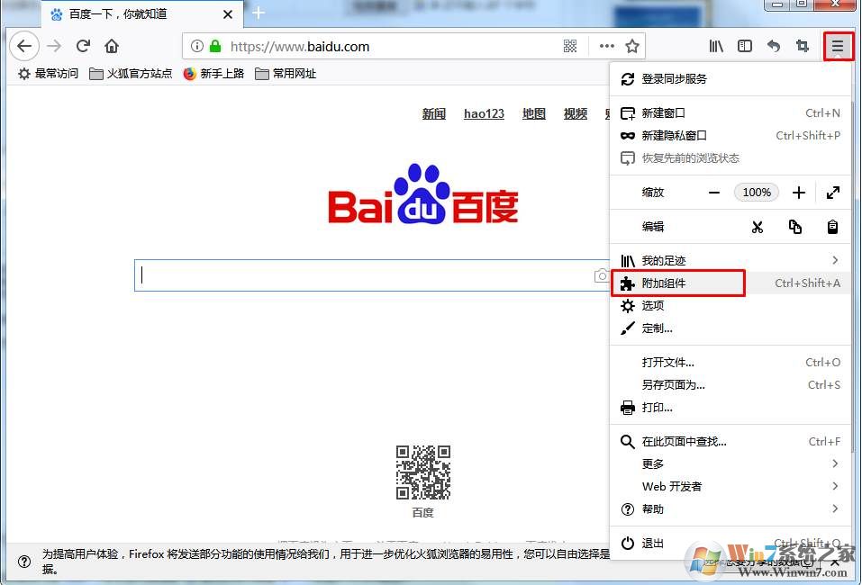Click the screenshot crop tool icon
The height and width of the screenshot is (585, 862).
(802, 46)
